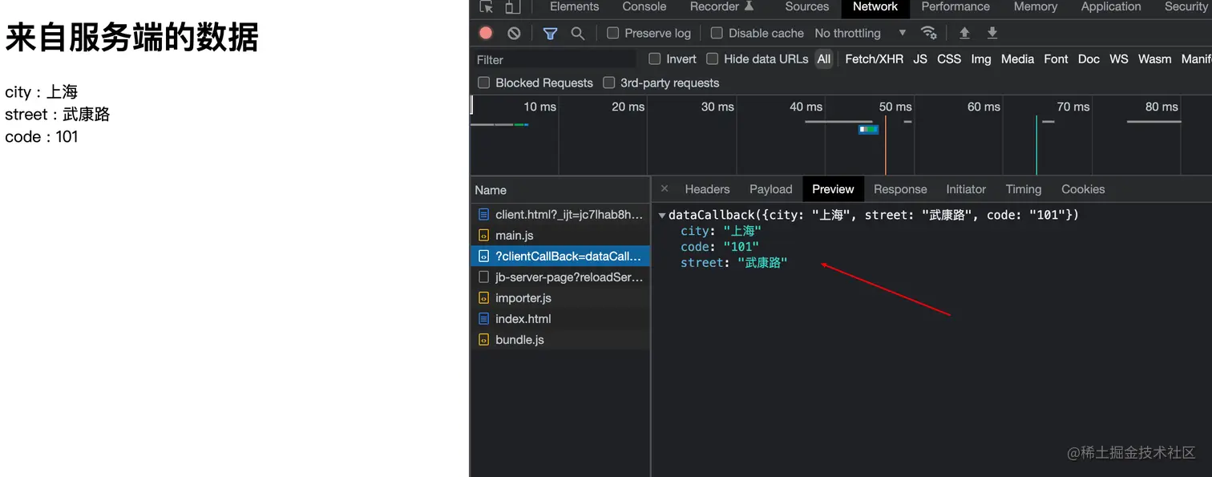Filter requests by Font

point(1056,59)
